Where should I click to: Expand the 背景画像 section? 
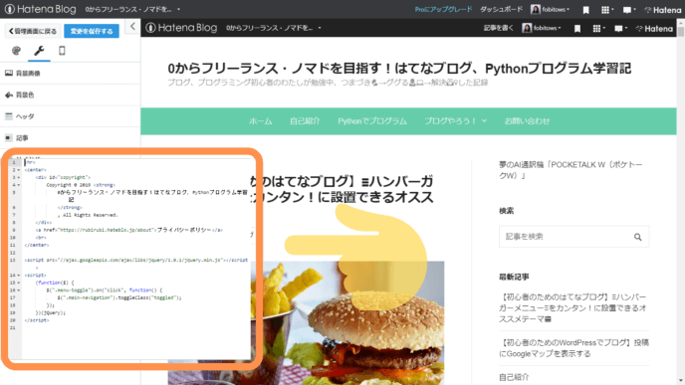pyautogui.click(x=70, y=73)
